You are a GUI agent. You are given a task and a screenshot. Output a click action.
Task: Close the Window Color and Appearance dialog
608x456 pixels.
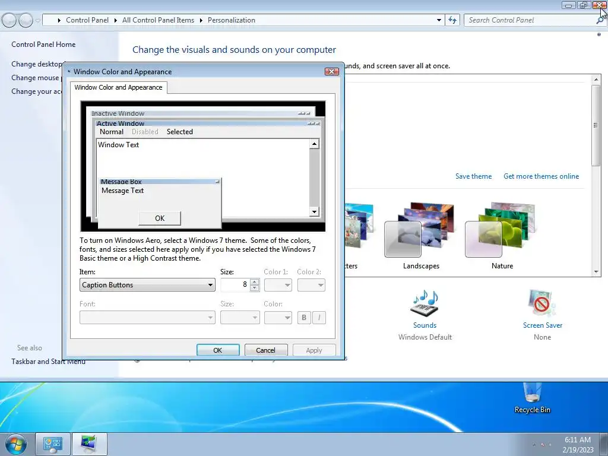(x=331, y=72)
